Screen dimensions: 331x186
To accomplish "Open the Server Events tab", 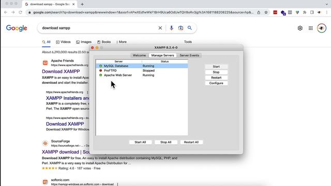I will click(x=189, y=55).
